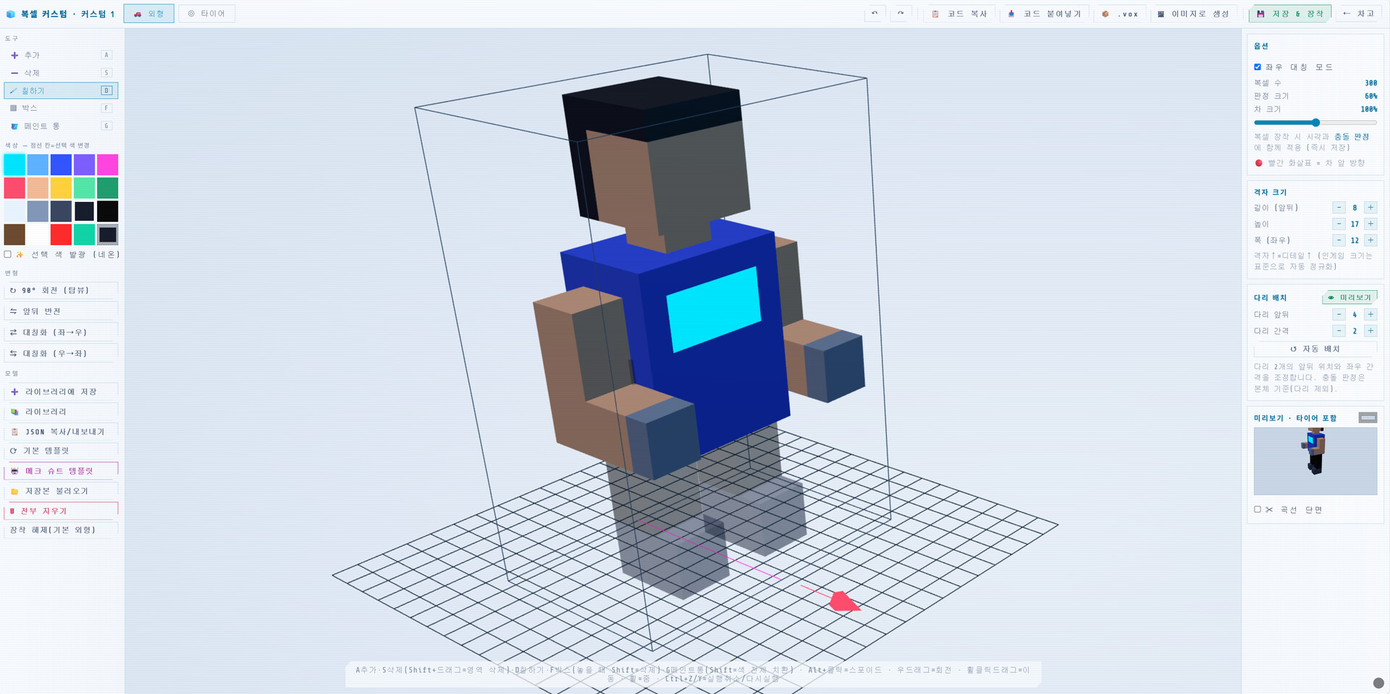
Task: Pick the red color swatch
Action: (x=61, y=234)
